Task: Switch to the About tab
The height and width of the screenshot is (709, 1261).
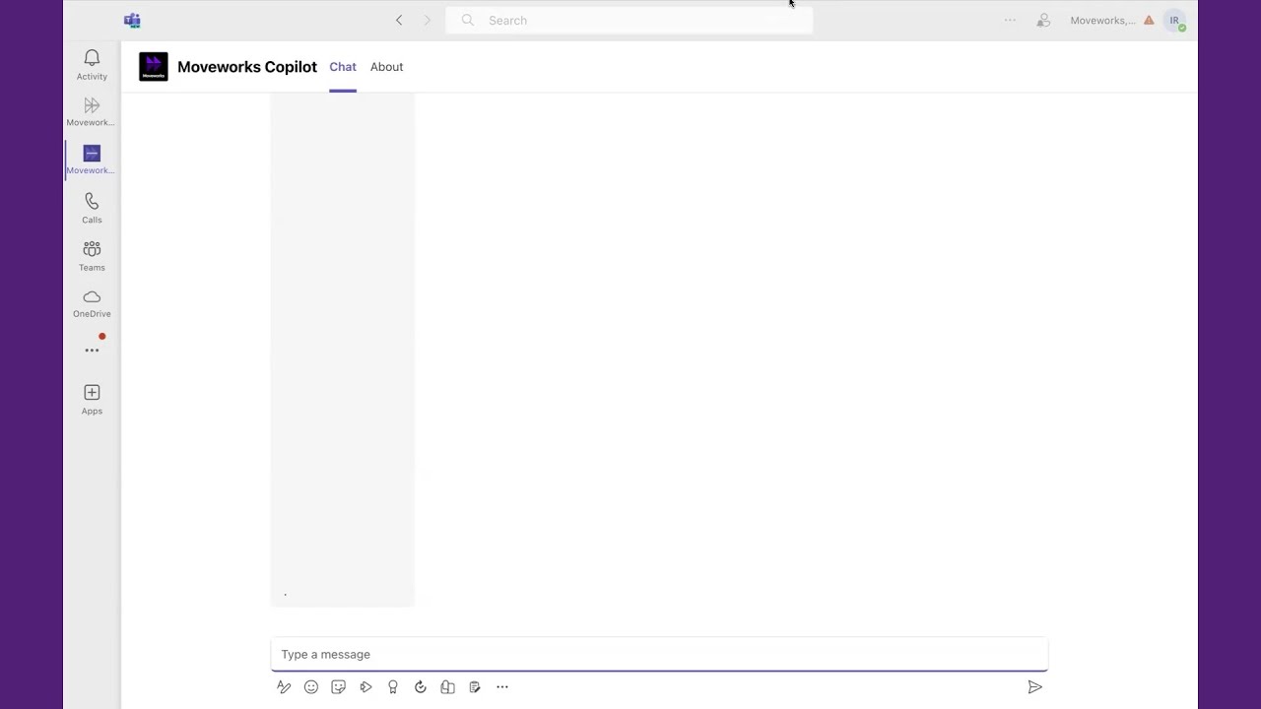Action: (386, 67)
